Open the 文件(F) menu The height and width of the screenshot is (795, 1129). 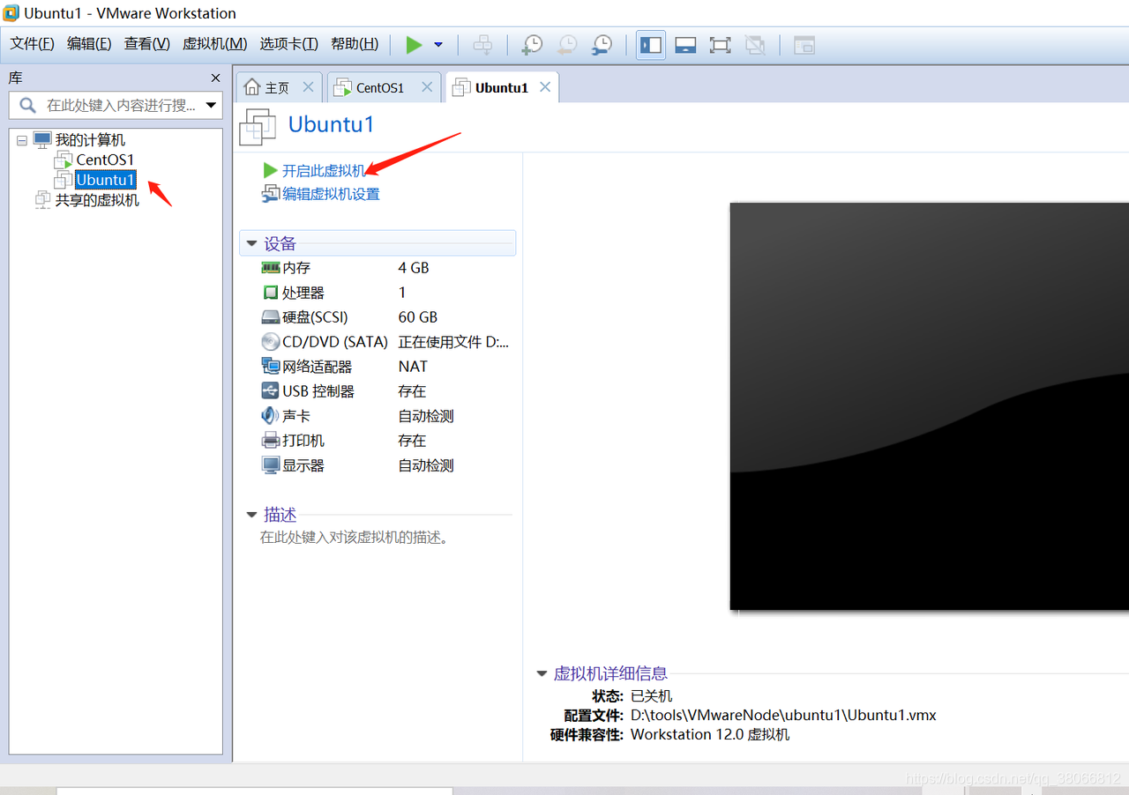[33, 44]
